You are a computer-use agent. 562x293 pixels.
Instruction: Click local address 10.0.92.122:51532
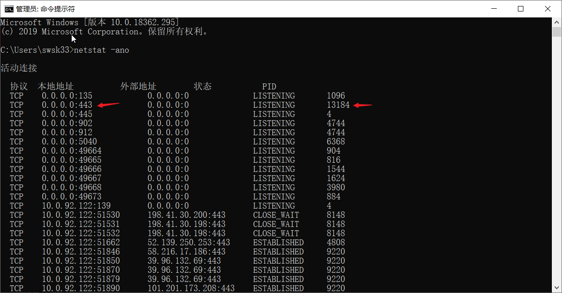(x=81, y=233)
